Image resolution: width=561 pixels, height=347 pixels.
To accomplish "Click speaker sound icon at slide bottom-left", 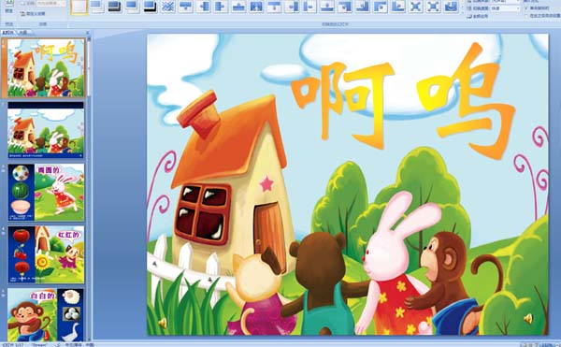I will tap(163, 323).
